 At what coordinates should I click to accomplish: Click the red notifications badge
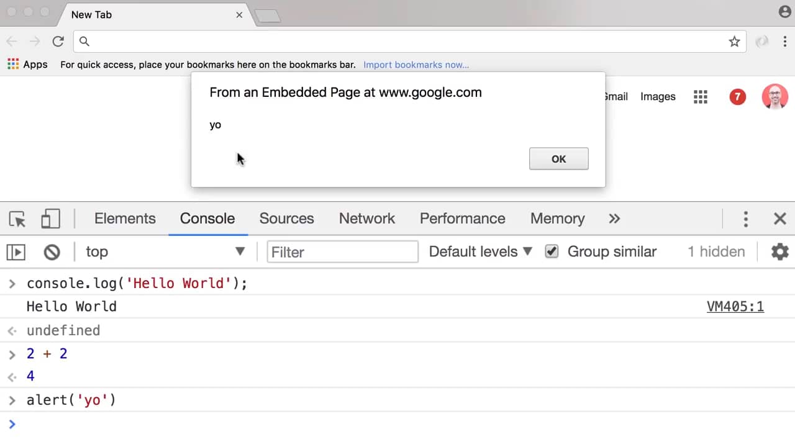pyautogui.click(x=737, y=97)
